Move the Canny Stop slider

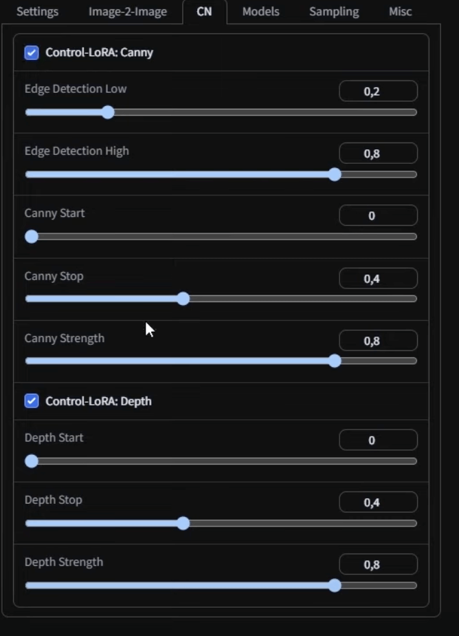pos(184,299)
